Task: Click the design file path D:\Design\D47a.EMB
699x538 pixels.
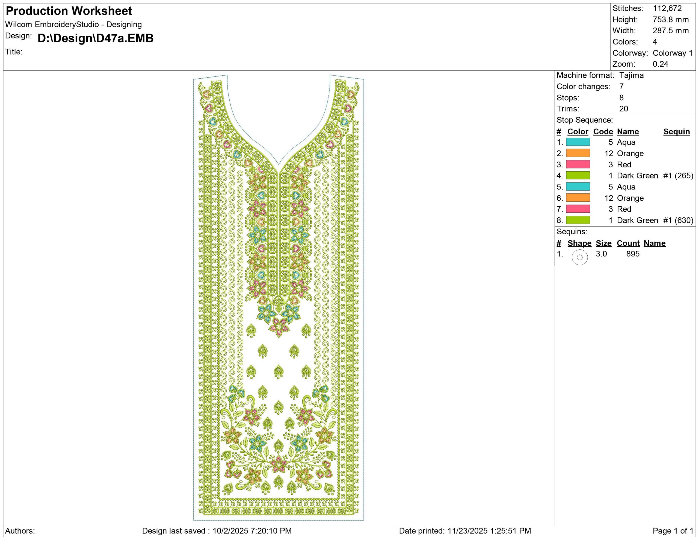Action: [x=95, y=38]
